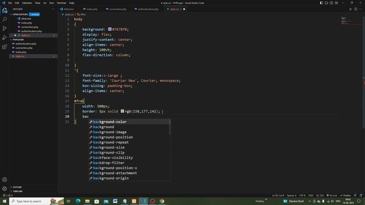Screen dimensions: 365x205
Task: Click the Run play button above editor
Action: point(351,9)
